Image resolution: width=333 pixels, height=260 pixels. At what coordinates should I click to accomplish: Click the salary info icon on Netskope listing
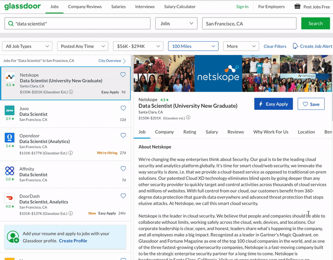[71, 92]
